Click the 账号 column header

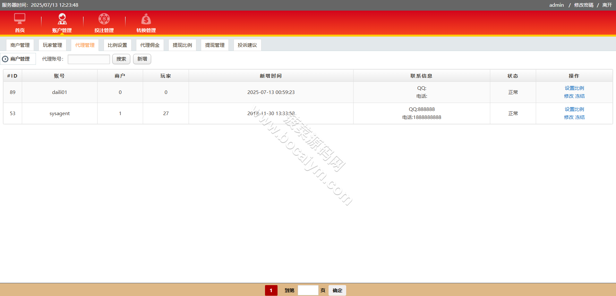(59, 76)
